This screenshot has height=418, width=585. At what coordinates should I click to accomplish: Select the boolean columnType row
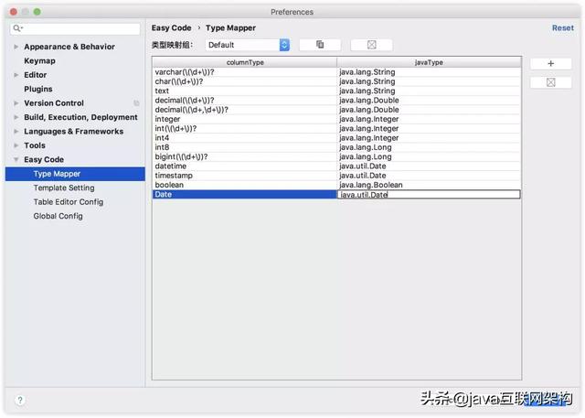pos(245,185)
